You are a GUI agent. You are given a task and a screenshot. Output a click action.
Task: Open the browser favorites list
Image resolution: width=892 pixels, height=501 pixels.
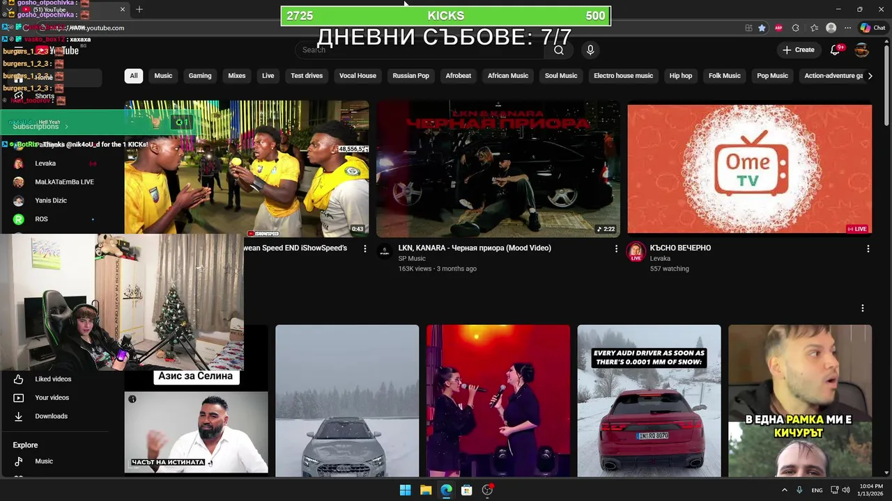pos(814,28)
